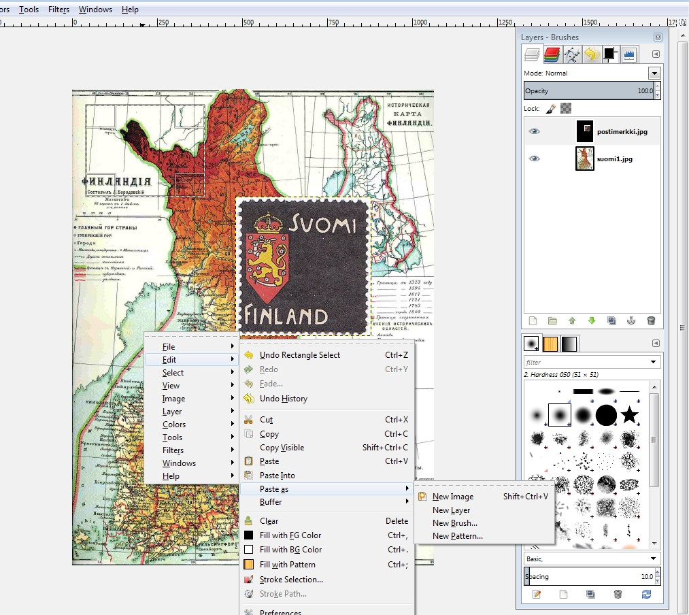Screen dimensions: 689x615
Task: Create a new brush
Action: (x=563, y=595)
